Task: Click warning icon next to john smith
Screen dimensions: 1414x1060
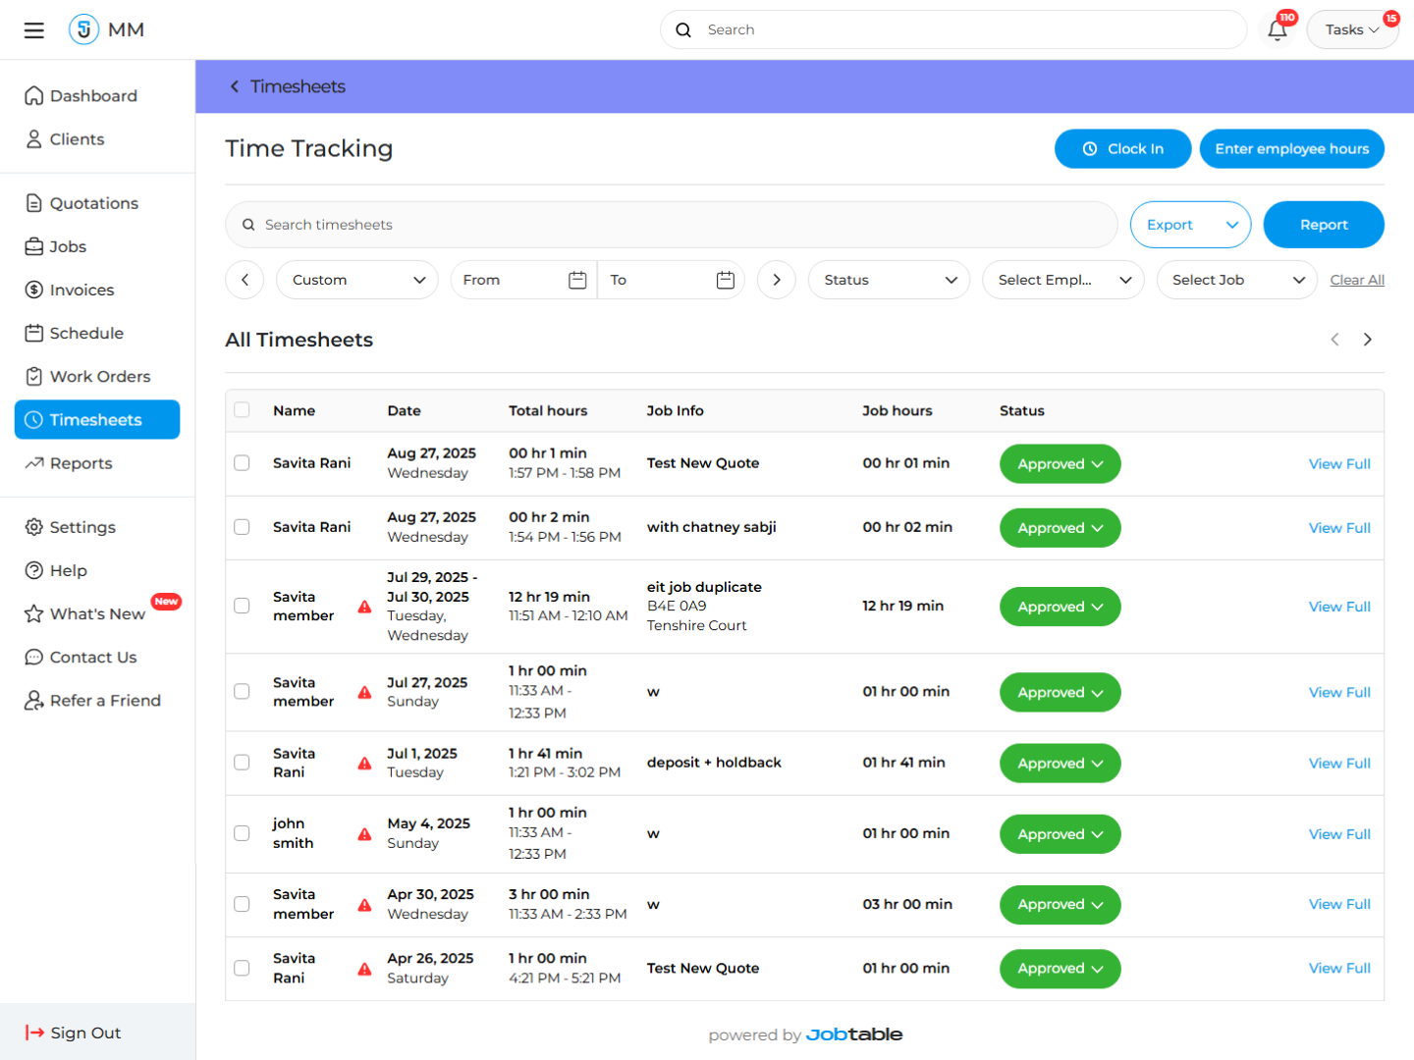Action: 364,834
